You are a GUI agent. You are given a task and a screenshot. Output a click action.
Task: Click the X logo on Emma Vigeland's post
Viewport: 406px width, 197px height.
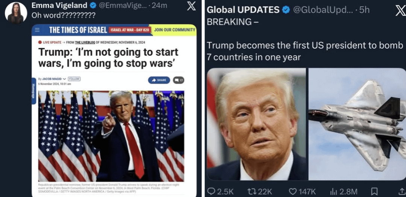pyautogui.click(x=191, y=6)
